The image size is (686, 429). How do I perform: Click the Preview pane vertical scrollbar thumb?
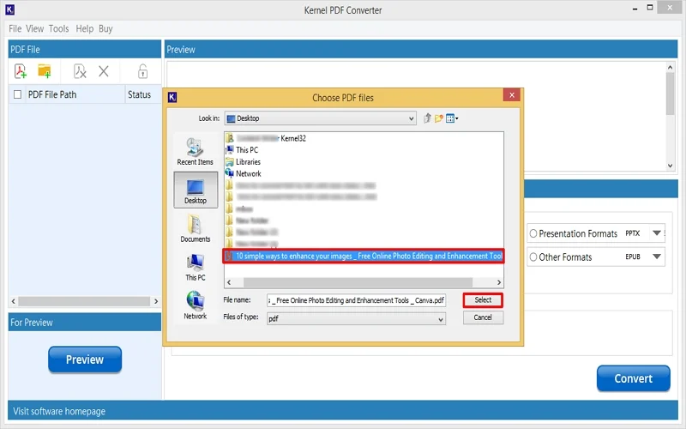click(x=670, y=94)
